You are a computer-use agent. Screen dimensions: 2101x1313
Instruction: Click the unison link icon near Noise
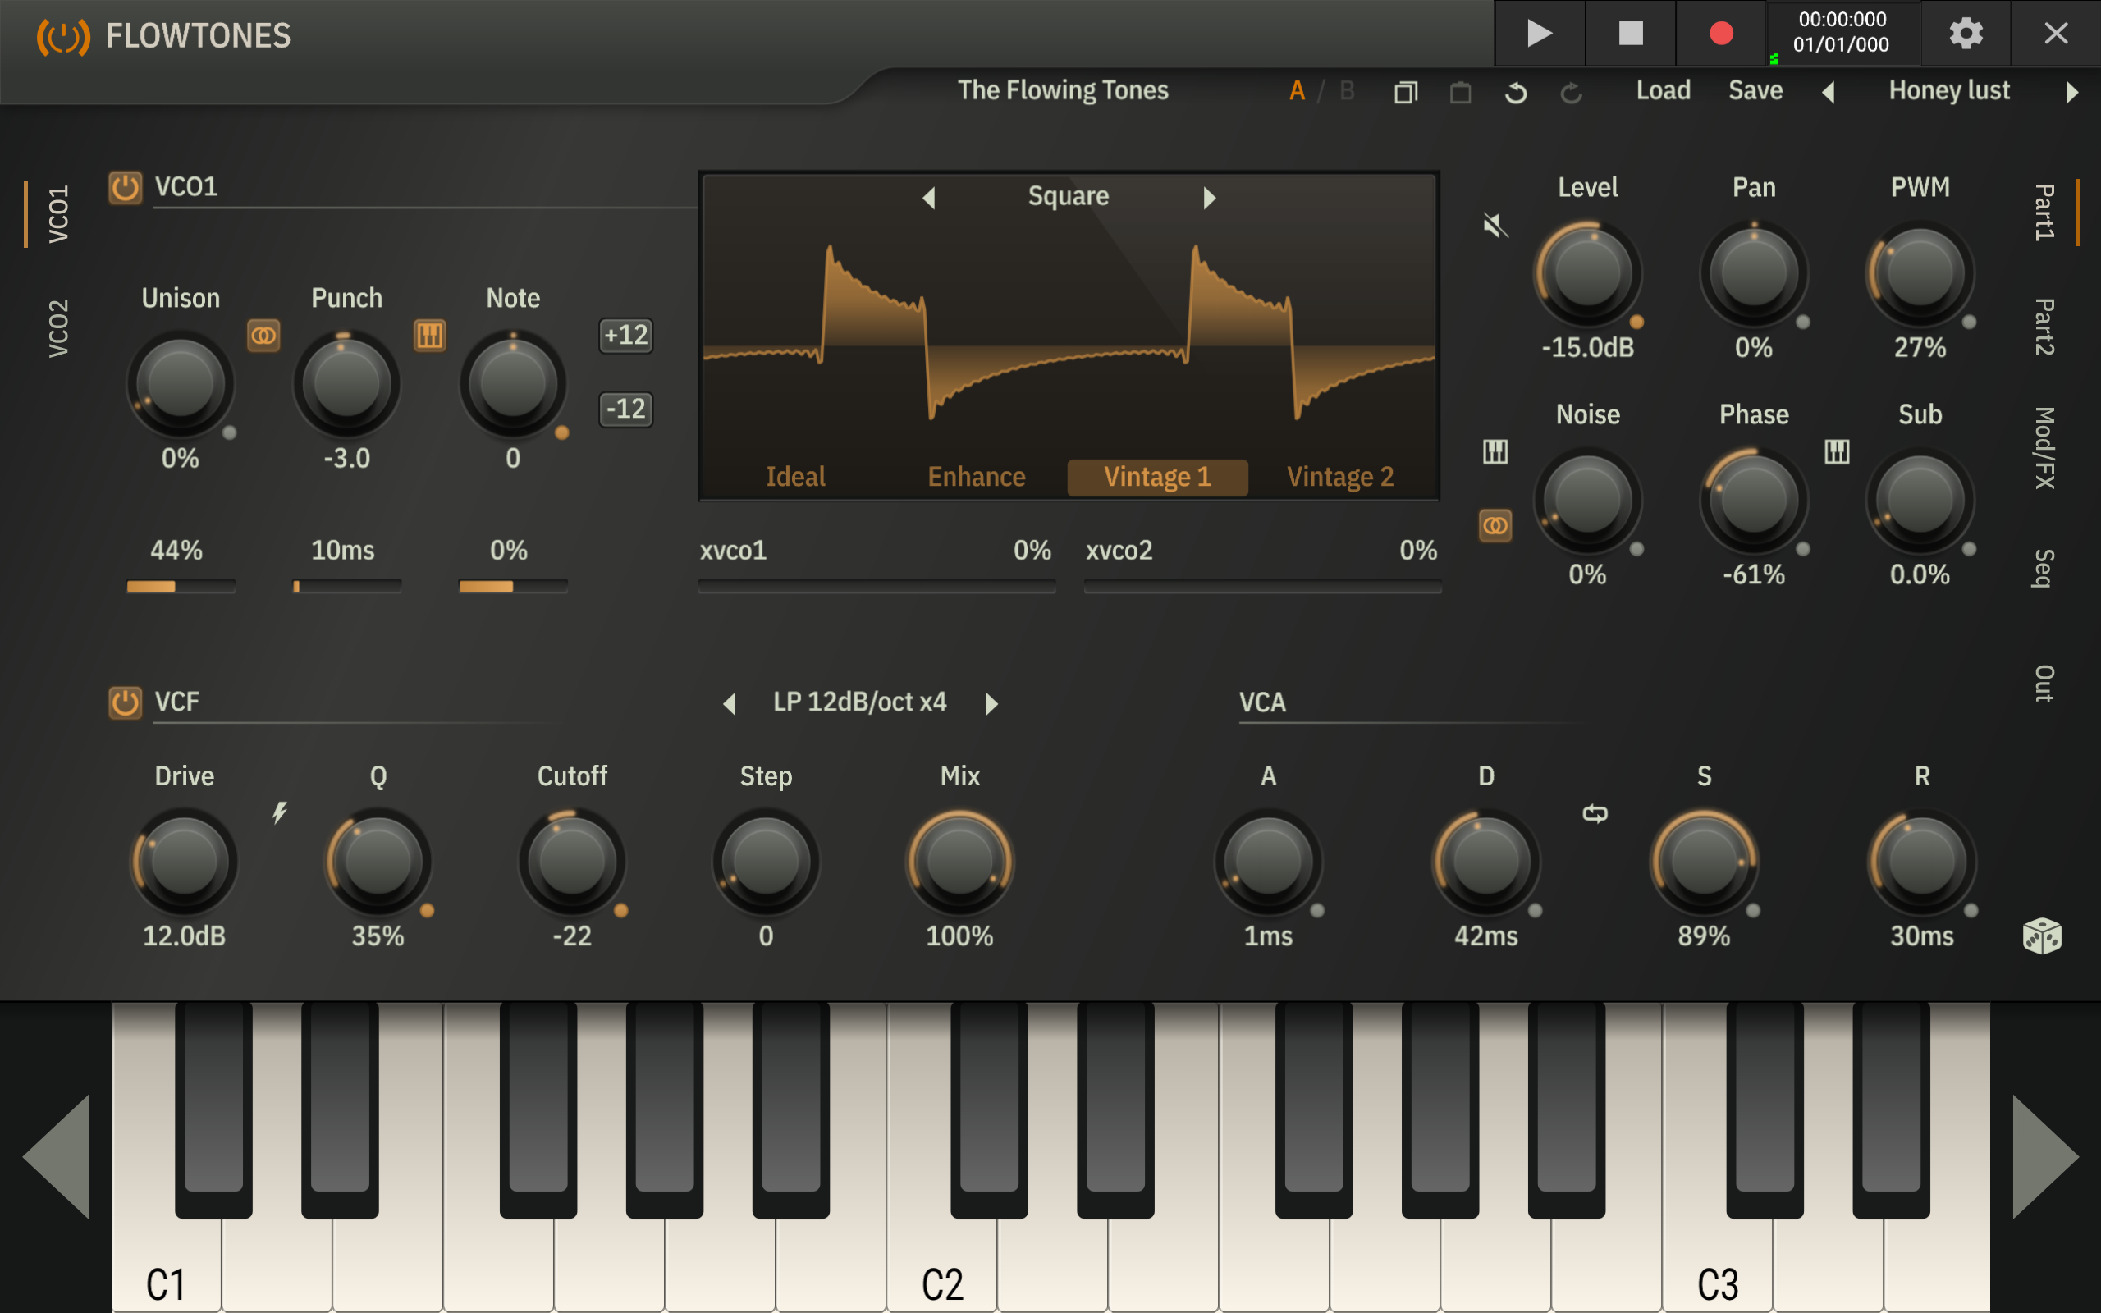tap(1495, 525)
